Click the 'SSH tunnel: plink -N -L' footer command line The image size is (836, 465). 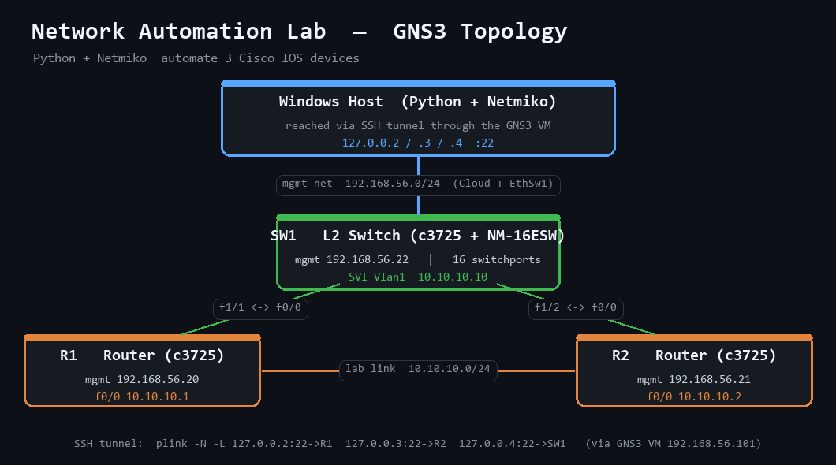(418, 443)
